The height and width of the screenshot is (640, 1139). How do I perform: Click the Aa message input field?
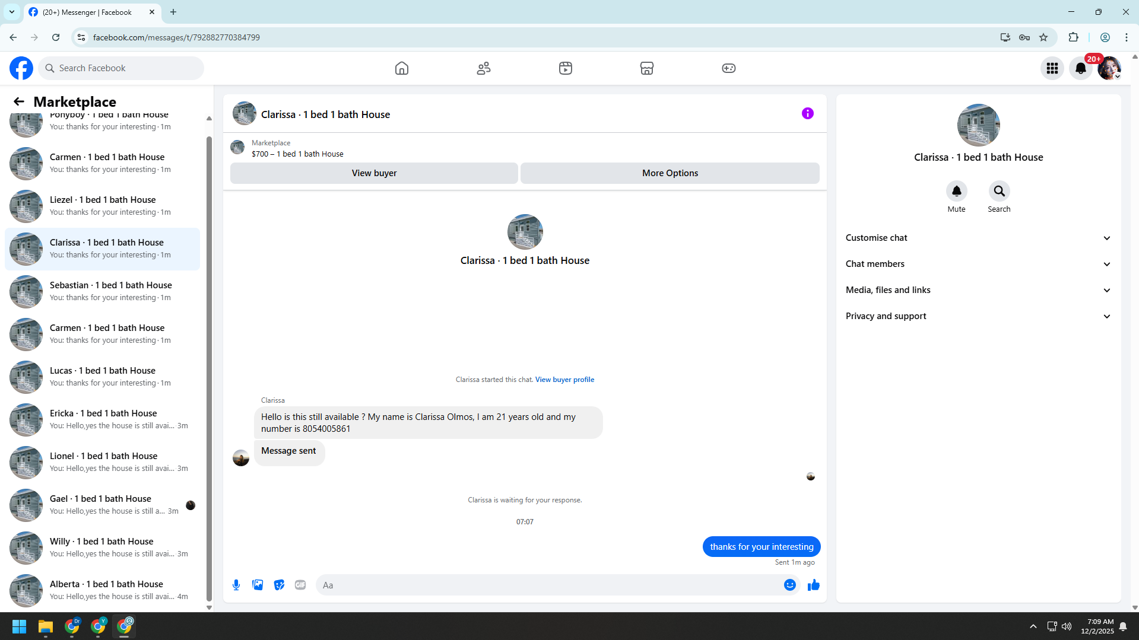(549, 585)
